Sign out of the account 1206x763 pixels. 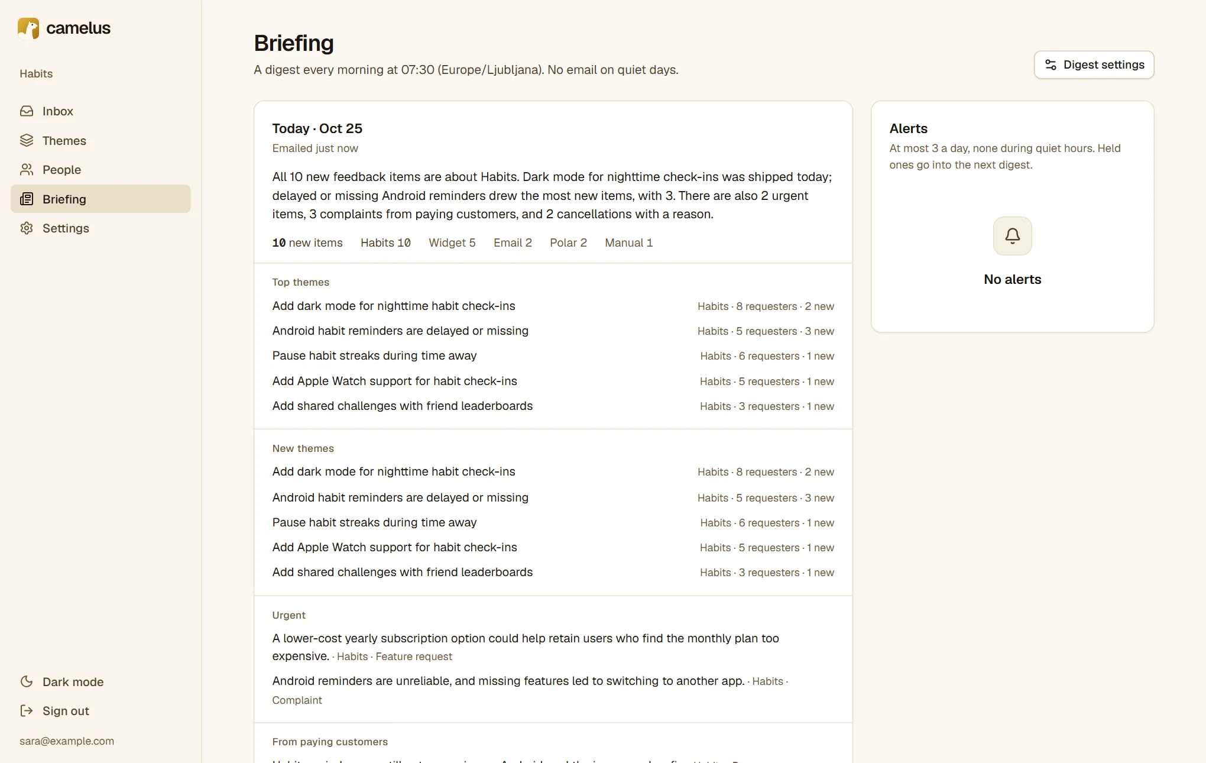click(x=100, y=711)
